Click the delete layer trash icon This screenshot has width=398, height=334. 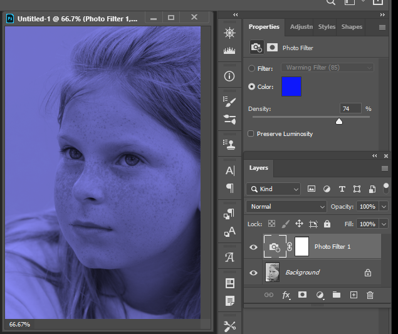(x=370, y=295)
